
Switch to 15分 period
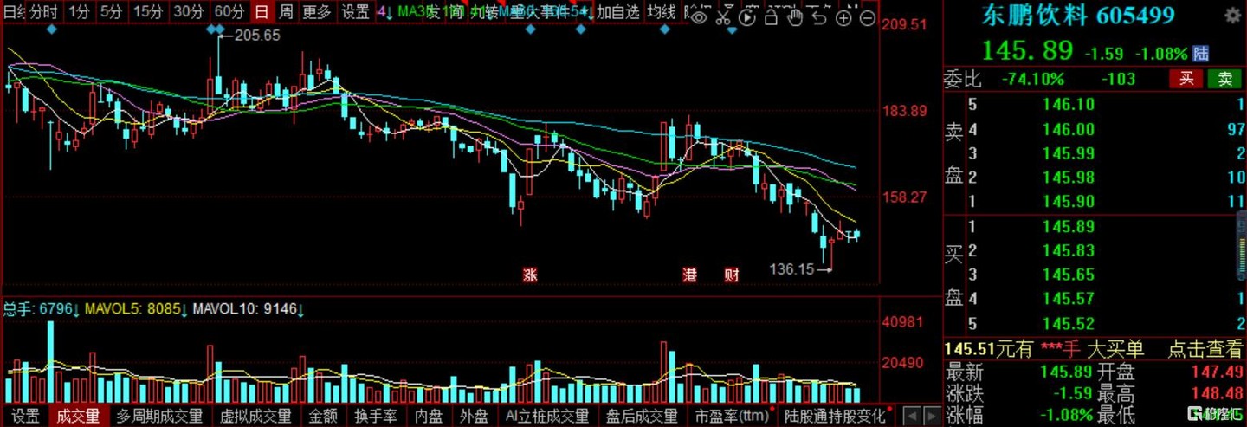coord(148,11)
